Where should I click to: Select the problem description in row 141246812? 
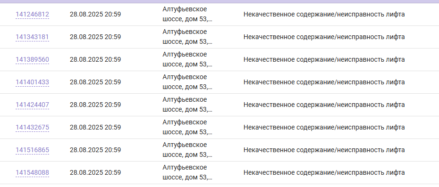324,14
